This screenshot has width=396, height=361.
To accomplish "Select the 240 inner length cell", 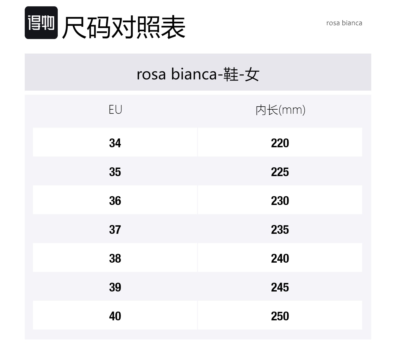I will (x=280, y=259).
